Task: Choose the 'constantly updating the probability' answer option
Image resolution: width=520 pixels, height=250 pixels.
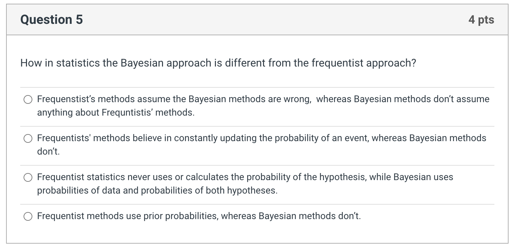Action: coord(28,138)
